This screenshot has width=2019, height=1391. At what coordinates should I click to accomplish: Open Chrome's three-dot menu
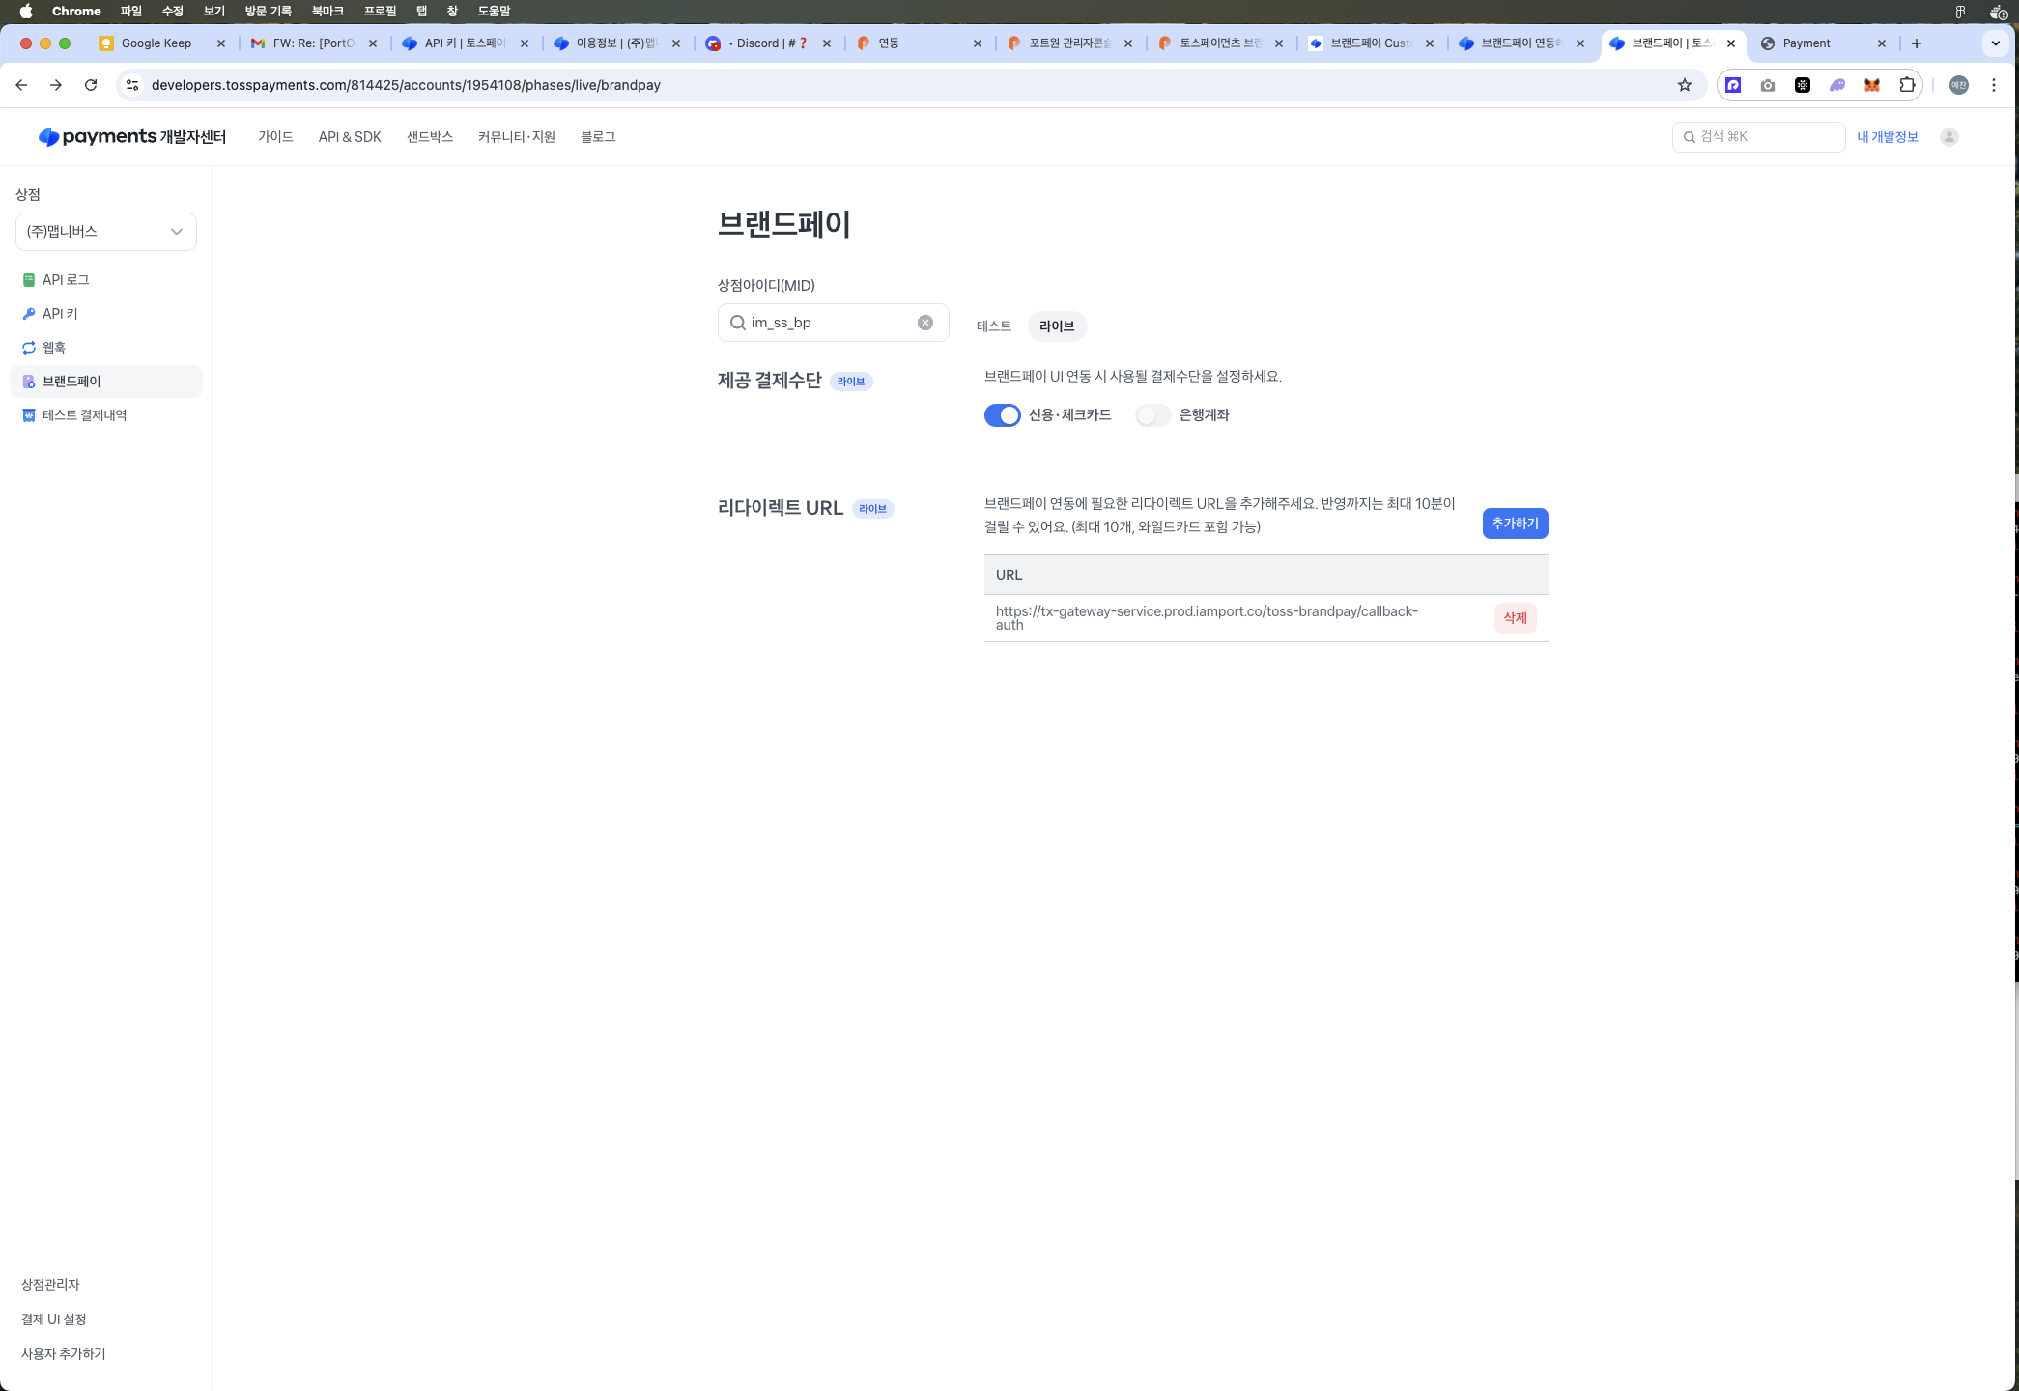[x=1994, y=85]
